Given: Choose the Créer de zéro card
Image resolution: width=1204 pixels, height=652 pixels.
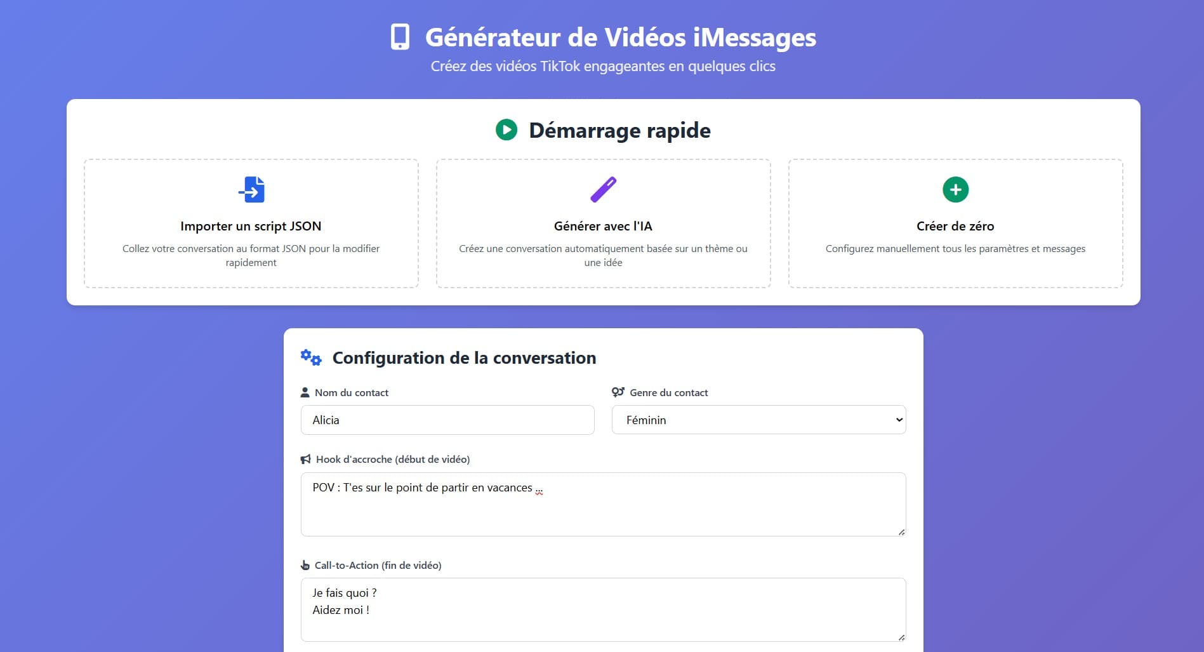Looking at the screenshot, I should point(955,223).
